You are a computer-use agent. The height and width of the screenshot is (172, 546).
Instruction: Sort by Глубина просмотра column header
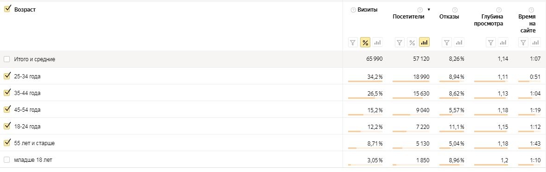click(488, 20)
